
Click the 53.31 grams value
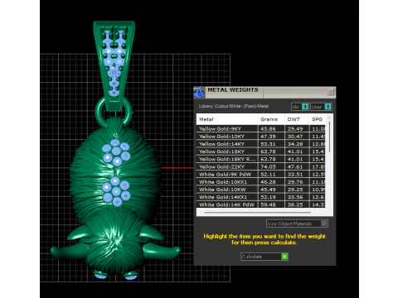tap(268, 144)
